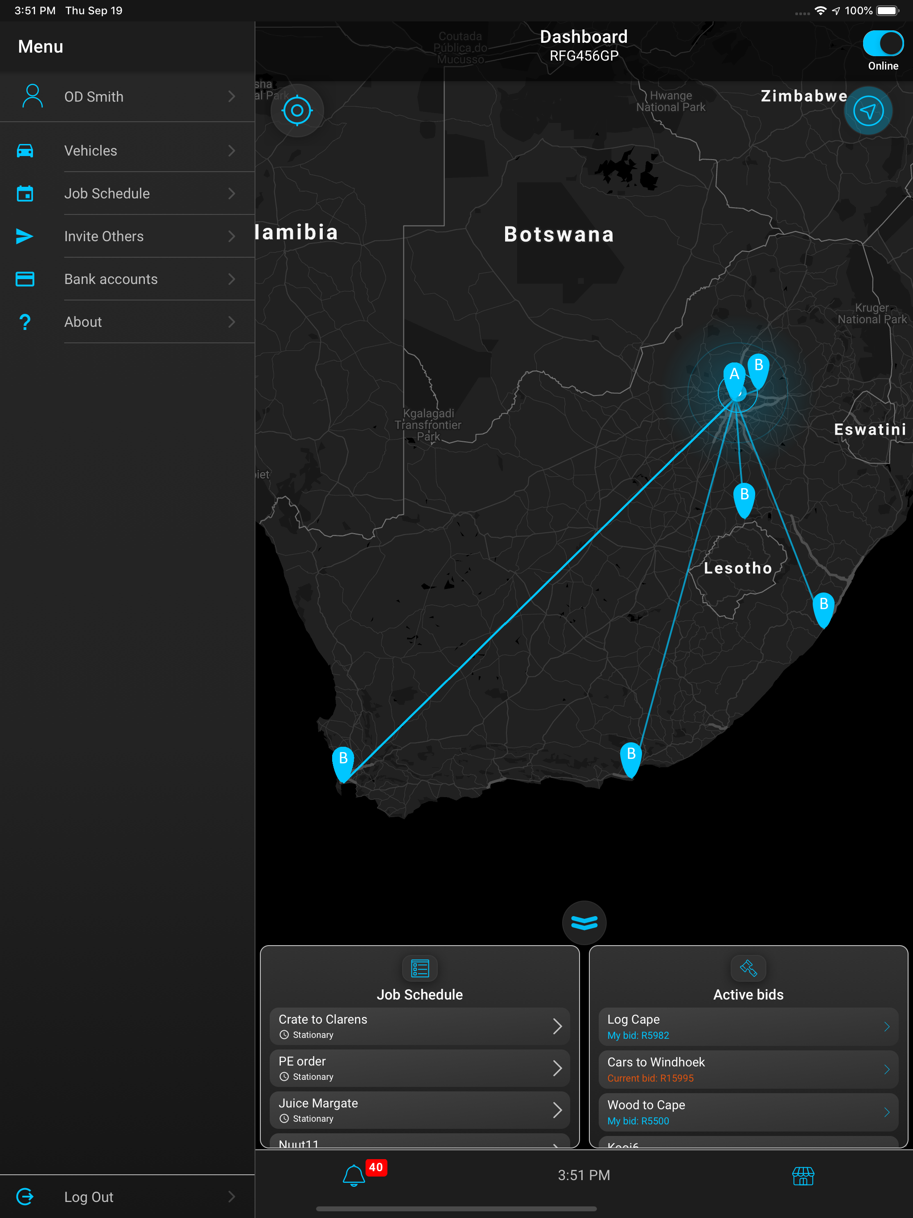Tap Active bids card heading

748,995
